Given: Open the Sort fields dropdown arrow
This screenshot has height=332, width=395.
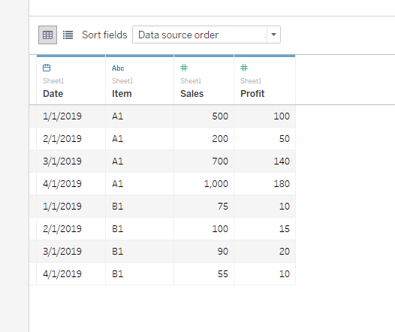Looking at the screenshot, I should click(273, 35).
